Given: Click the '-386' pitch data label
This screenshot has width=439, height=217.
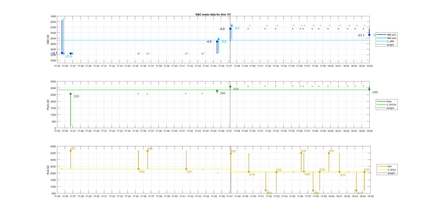Looking at the screenshot, I should 374,92.
